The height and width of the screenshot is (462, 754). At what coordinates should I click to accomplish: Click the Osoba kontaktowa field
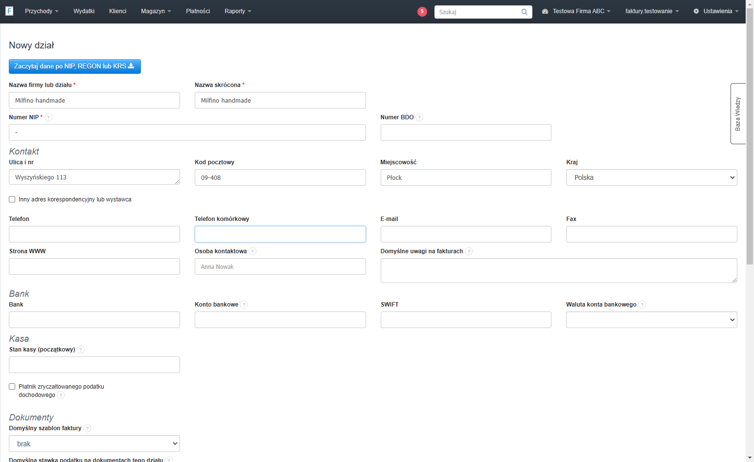click(x=280, y=266)
